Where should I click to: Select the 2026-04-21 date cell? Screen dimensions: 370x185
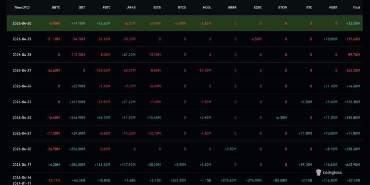22,133
